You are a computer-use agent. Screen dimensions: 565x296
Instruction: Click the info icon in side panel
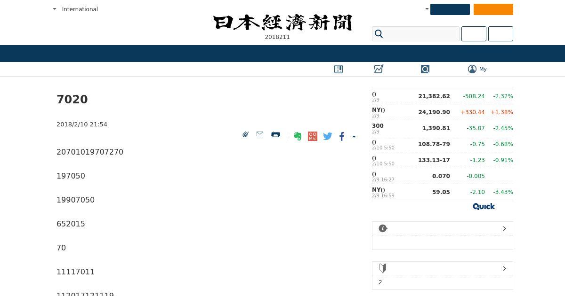point(383,228)
